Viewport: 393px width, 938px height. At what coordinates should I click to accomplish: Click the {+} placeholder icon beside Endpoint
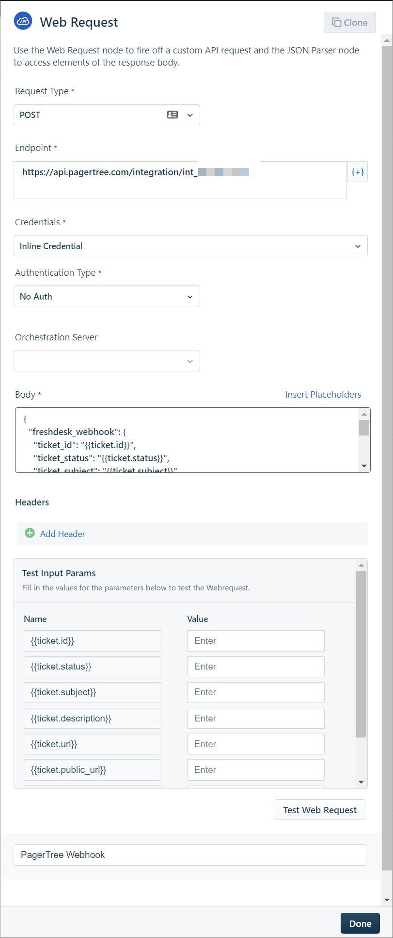point(358,171)
